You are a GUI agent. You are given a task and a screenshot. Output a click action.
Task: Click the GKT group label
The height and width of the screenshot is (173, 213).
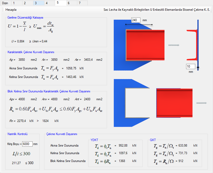point(153,140)
